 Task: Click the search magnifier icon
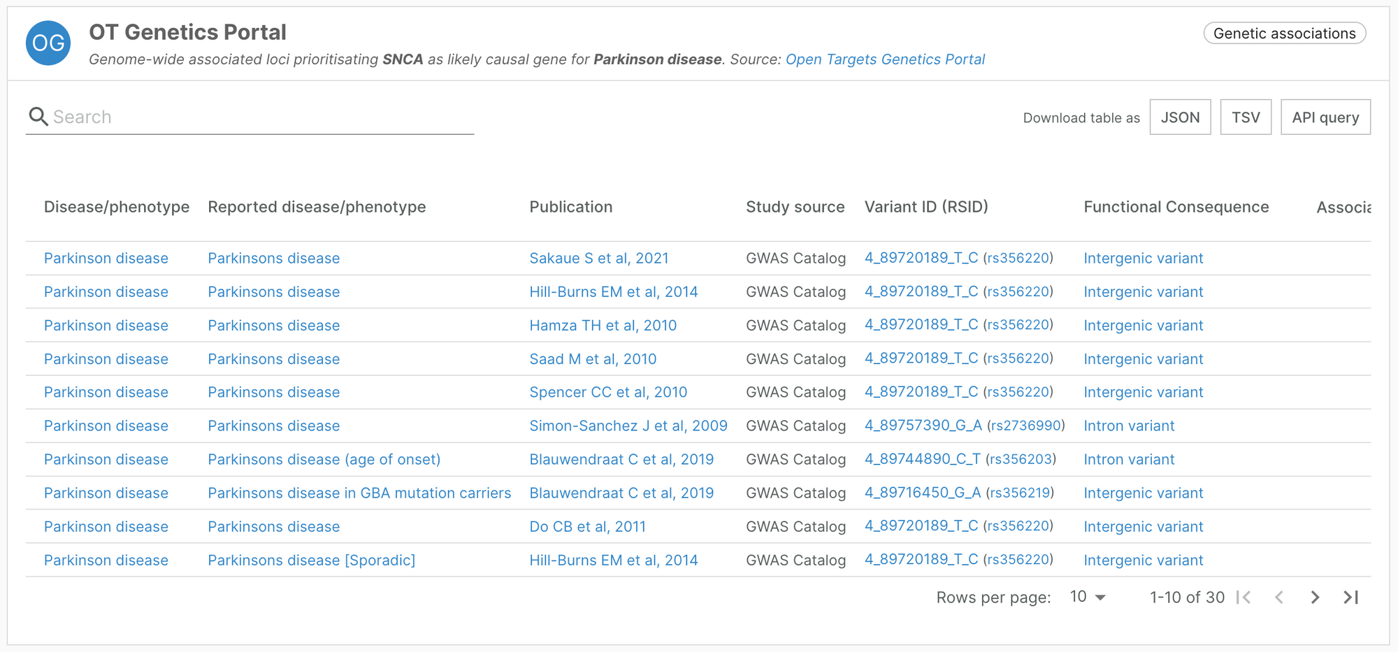tap(38, 116)
